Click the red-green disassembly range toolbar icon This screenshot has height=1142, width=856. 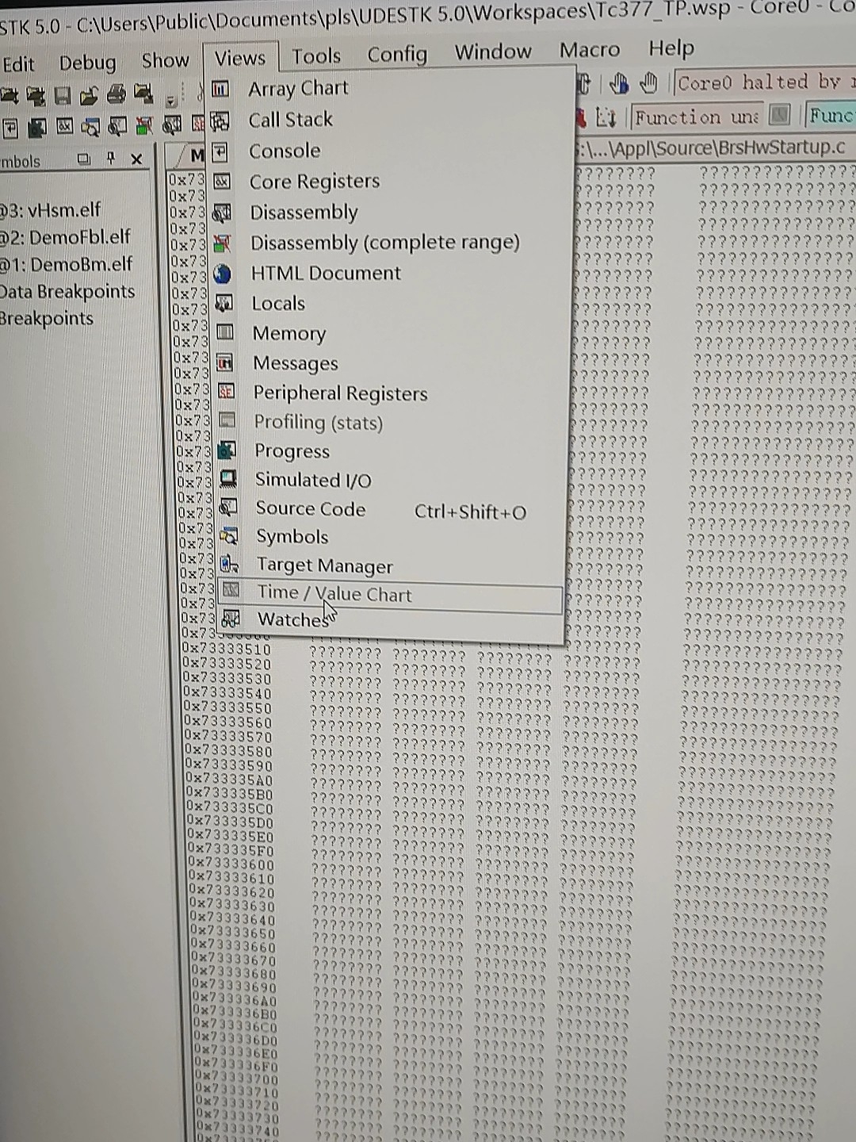(144, 125)
